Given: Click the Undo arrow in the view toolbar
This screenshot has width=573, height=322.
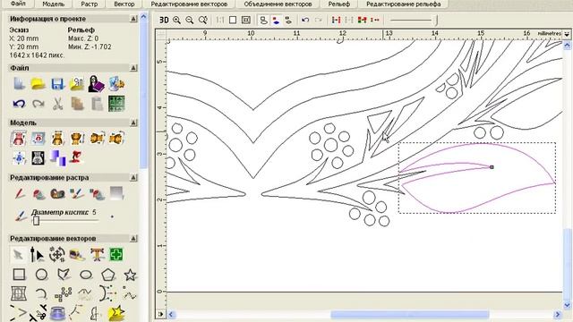Looking at the screenshot, I should click(x=305, y=20).
